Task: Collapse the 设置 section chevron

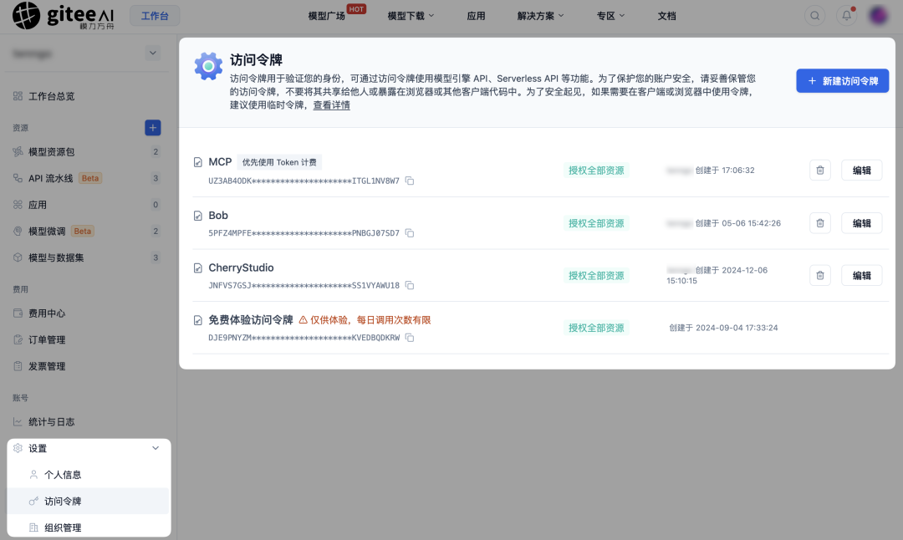Action: click(156, 448)
